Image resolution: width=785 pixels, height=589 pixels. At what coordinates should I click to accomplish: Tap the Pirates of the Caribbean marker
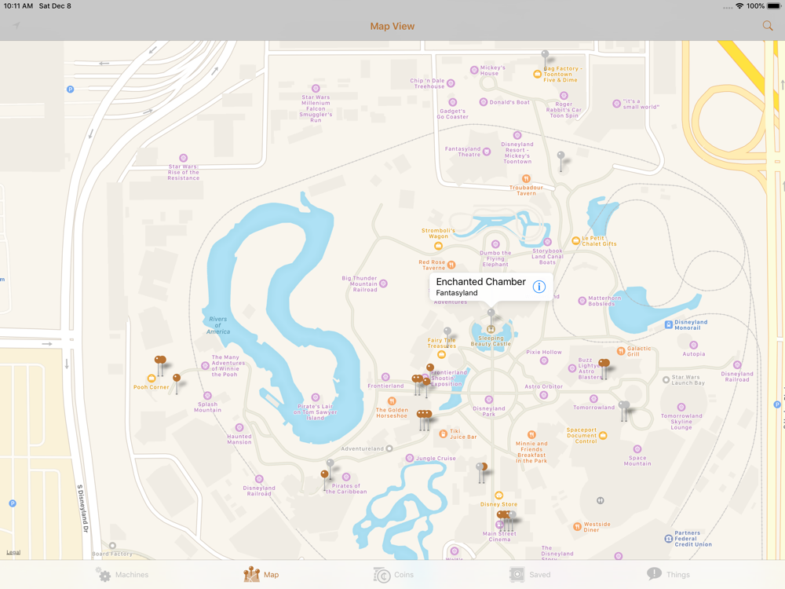[x=346, y=477]
